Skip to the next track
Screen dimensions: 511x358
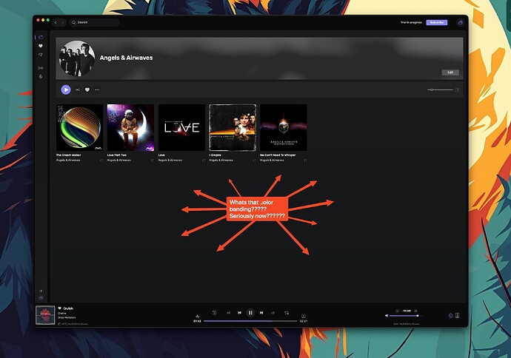tap(261, 313)
